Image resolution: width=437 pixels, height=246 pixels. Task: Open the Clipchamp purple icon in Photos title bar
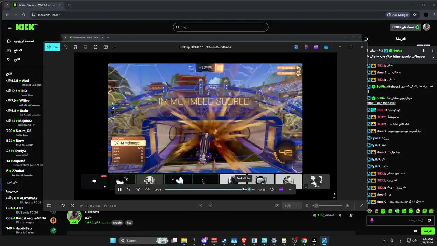[x=316, y=47]
